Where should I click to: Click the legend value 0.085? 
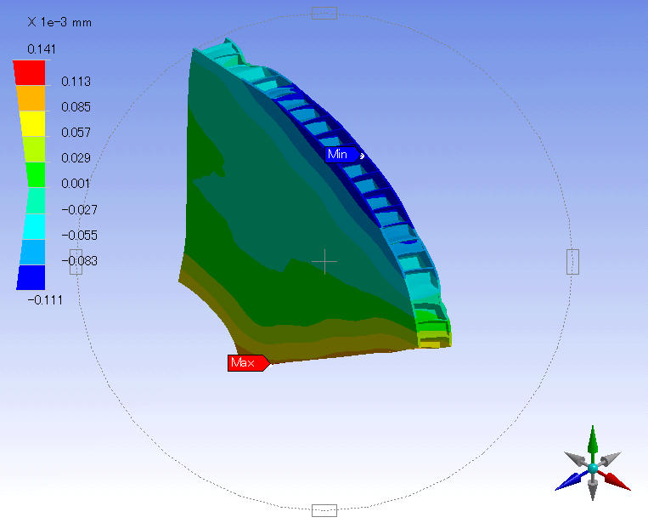click(x=76, y=107)
